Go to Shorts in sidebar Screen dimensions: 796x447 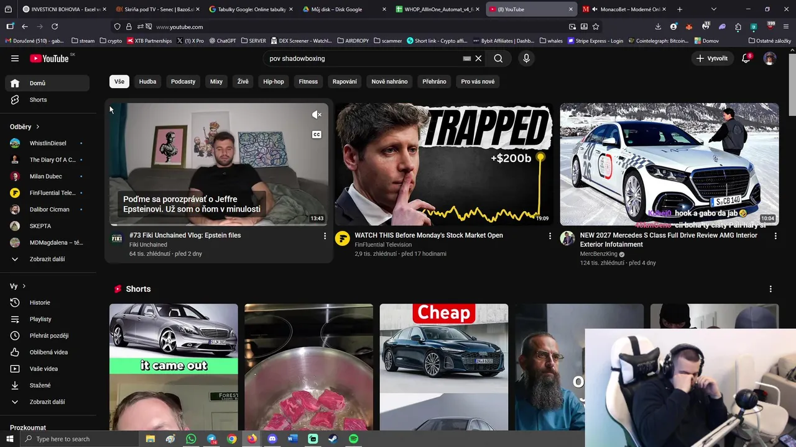click(47, 99)
